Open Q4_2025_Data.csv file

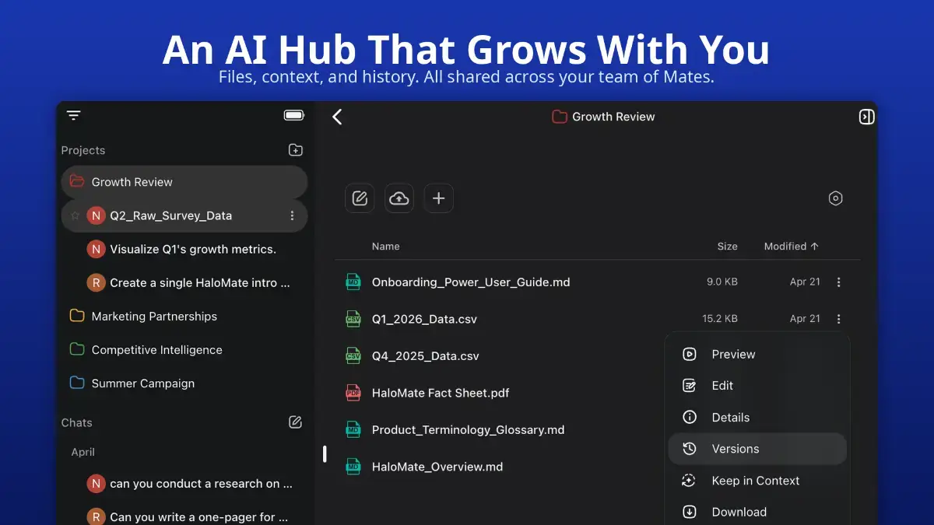[425, 356]
